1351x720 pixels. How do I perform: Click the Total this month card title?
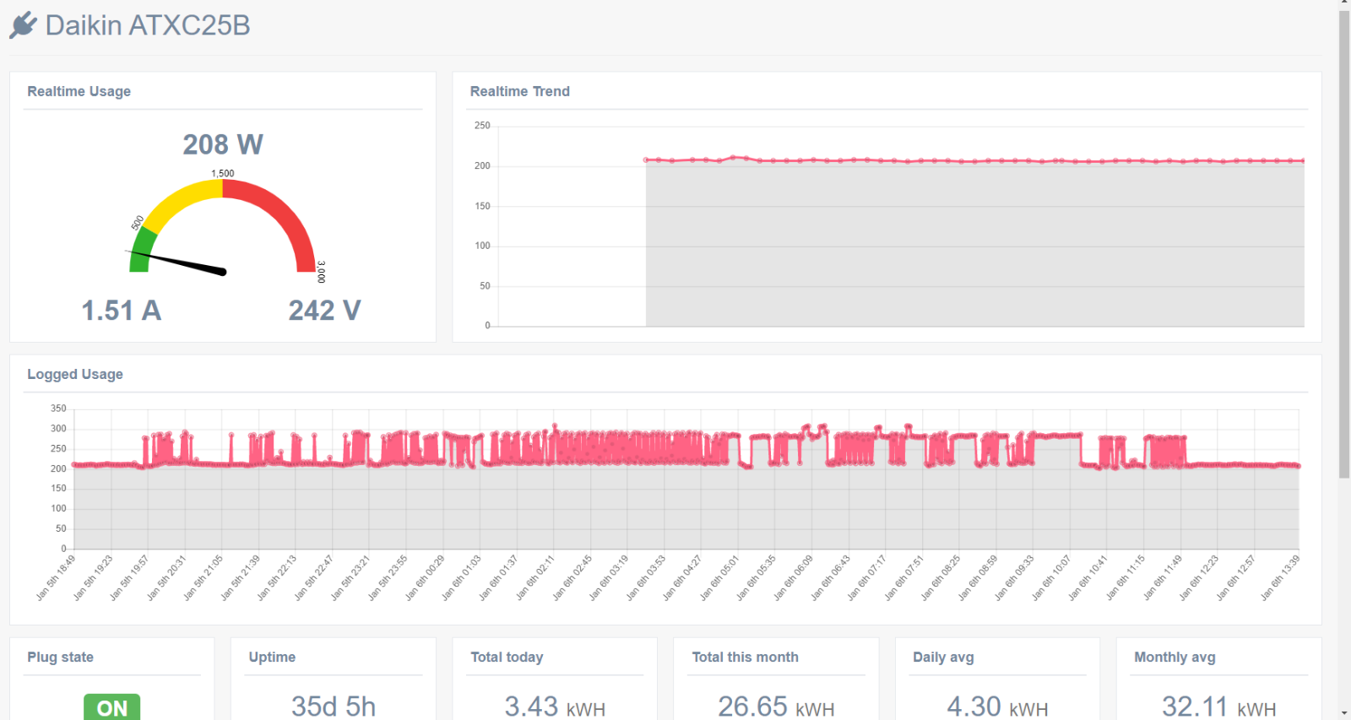745,657
